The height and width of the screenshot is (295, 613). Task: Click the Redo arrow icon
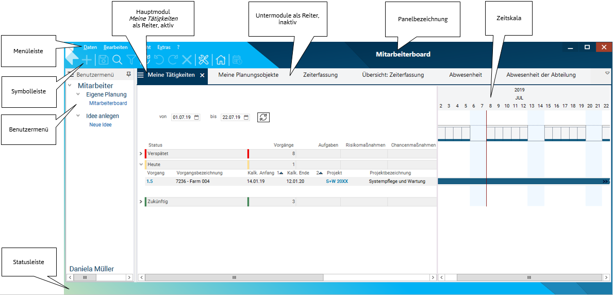pyautogui.click(x=173, y=60)
